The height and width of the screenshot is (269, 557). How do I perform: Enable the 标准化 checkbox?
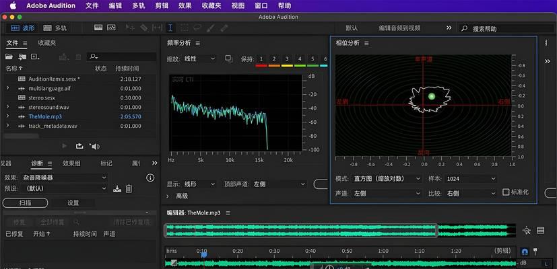pos(506,192)
